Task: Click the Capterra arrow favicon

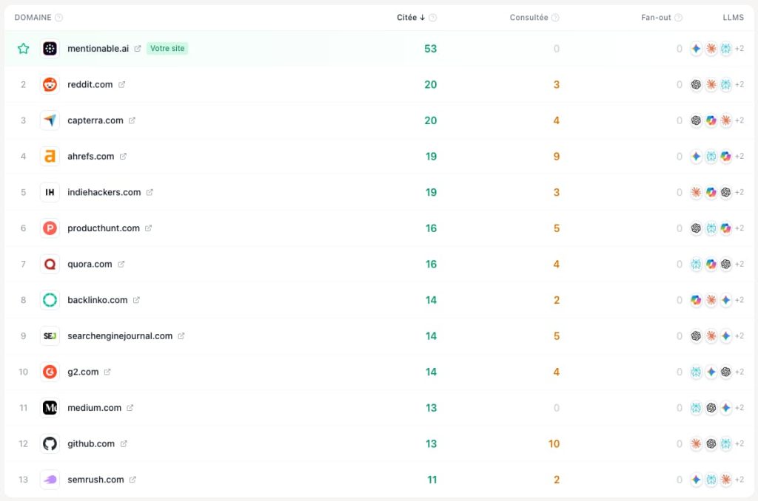Action: point(50,120)
